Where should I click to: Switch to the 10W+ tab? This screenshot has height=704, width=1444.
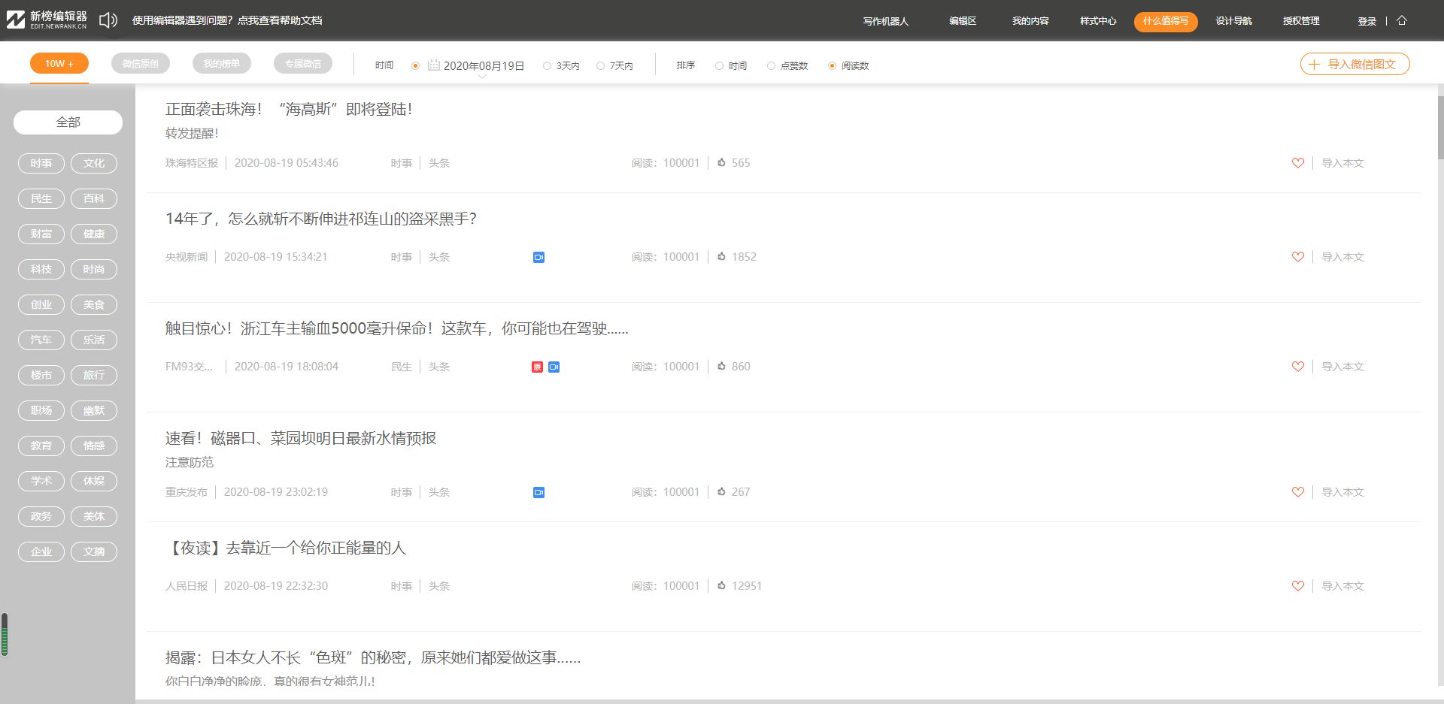tap(59, 64)
